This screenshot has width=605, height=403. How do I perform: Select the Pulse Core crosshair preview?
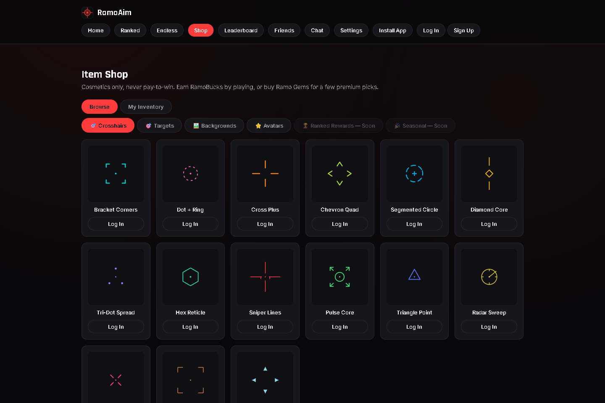(340, 277)
